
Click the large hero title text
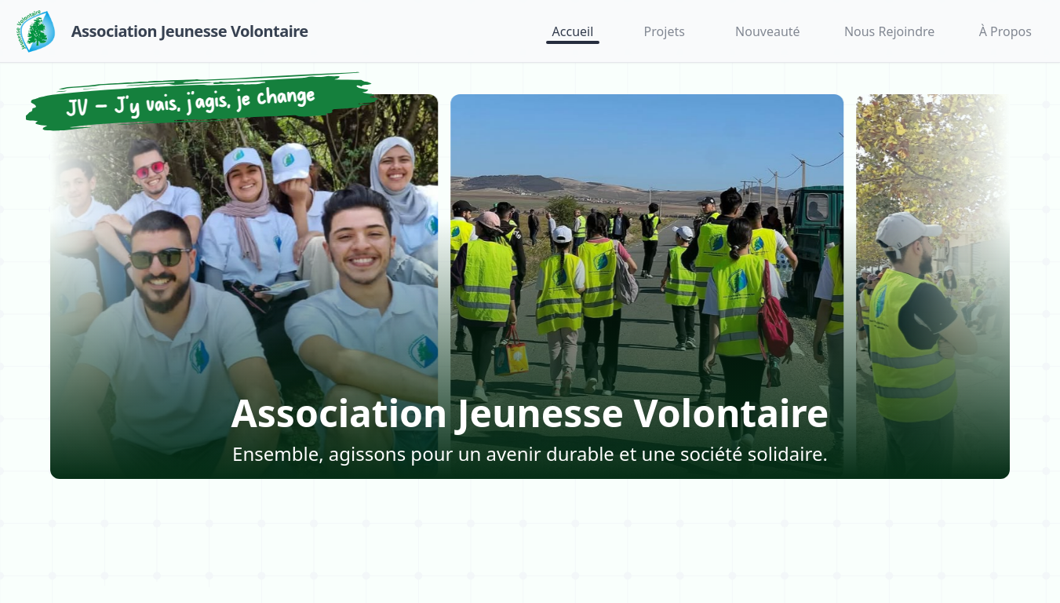[530, 413]
